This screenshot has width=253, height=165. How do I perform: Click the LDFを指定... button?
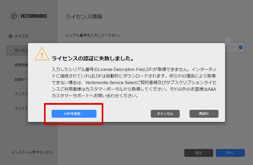click(x=74, y=114)
